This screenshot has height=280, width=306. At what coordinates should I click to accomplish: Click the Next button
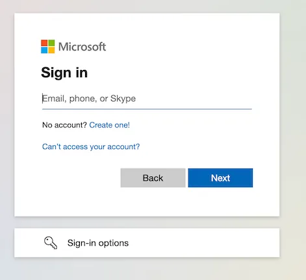(220, 178)
